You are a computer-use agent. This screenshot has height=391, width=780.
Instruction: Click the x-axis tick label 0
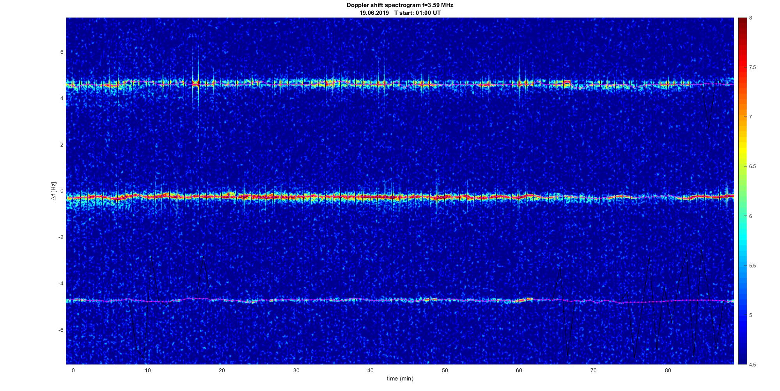click(73, 370)
